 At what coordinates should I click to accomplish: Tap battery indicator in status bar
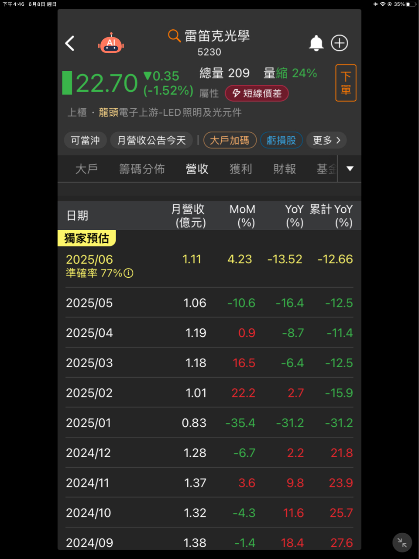pyautogui.click(x=411, y=4)
